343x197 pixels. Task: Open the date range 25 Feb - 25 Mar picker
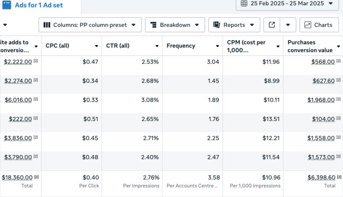click(287, 3)
